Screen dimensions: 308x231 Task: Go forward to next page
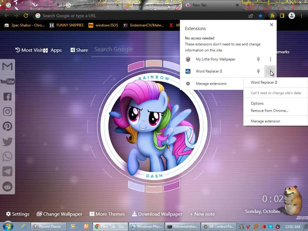click(x=16, y=16)
